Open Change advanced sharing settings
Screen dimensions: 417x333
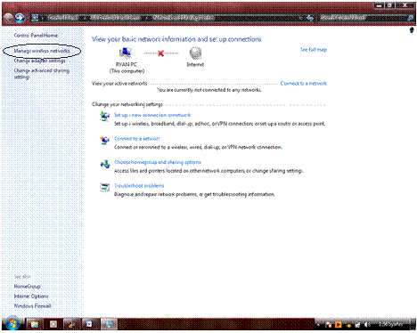tap(42, 74)
